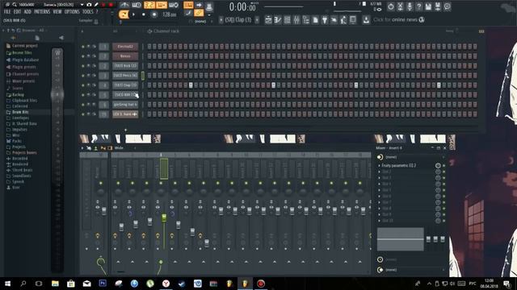Toggle first lit step in Clap row
517x290 pixels.
[x=191, y=85]
